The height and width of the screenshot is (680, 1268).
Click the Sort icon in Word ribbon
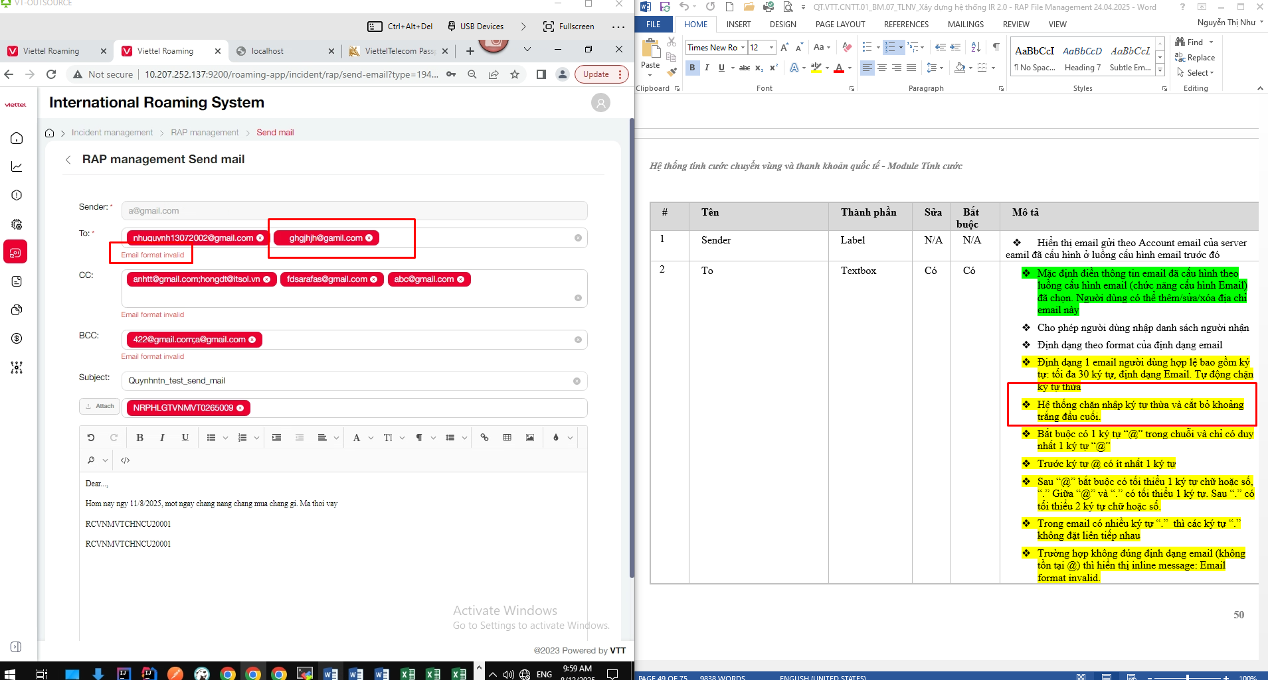tap(975, 47)
